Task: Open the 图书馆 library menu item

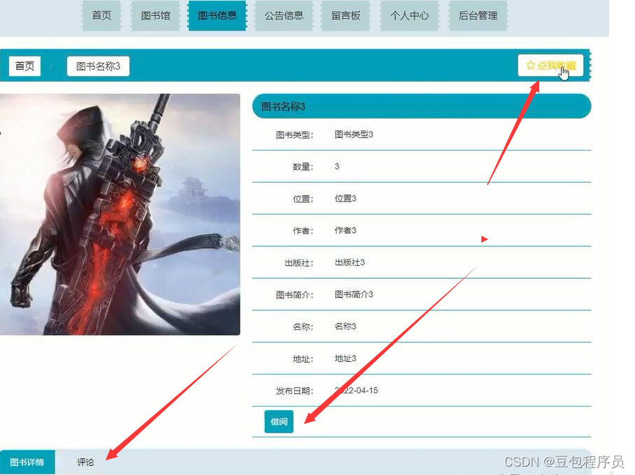Action: [156, 15]
